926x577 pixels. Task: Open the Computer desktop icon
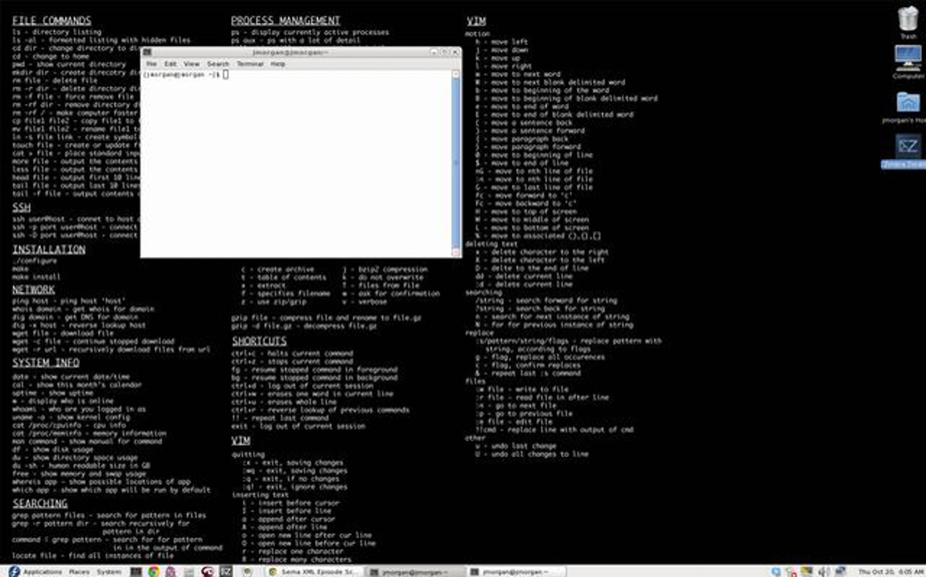click(907, 59)
